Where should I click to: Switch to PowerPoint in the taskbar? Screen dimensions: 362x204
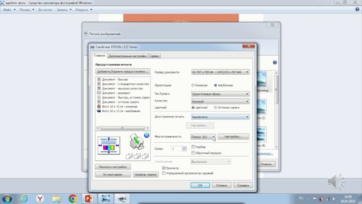click(89, 199)
